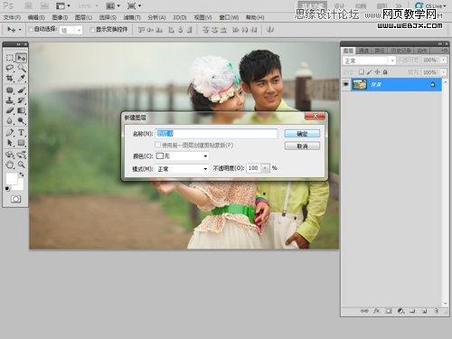
Task: Select the Eraser tool
Action: click(x=10, y=110)
